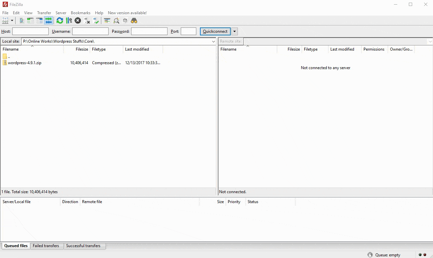The height and width of the screenshot is (258, 433).
Task: Toggle the transfer queue display icon
Action: (49, 21)
